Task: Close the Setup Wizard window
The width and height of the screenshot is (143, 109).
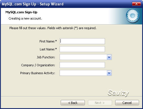Action: 136,4
